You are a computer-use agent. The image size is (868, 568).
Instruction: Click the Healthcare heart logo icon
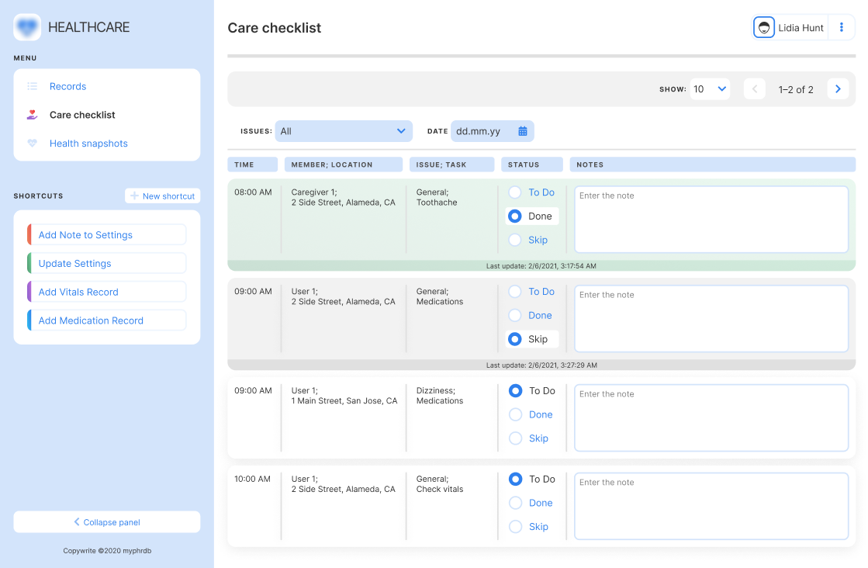[27, 27]
